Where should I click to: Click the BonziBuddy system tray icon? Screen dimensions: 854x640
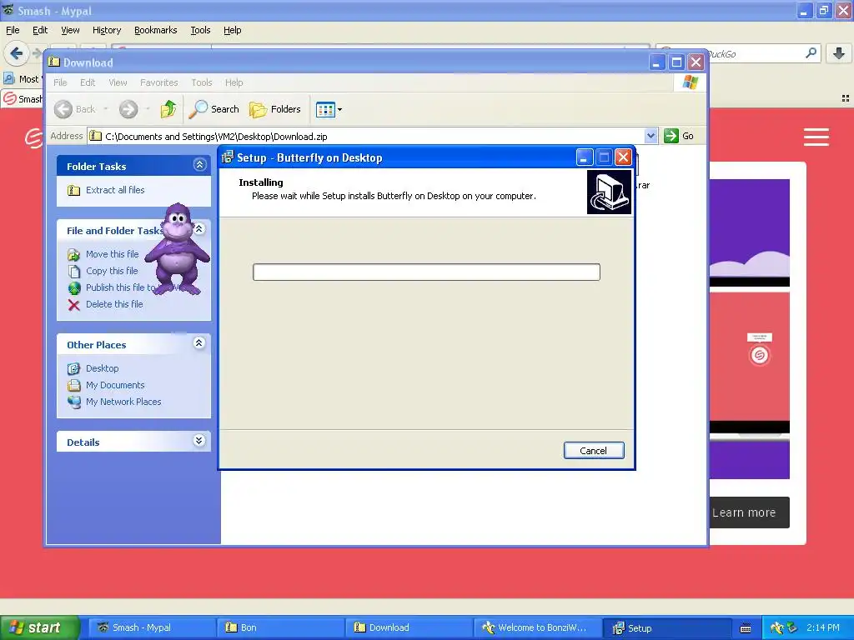click(x=776, y=628)
